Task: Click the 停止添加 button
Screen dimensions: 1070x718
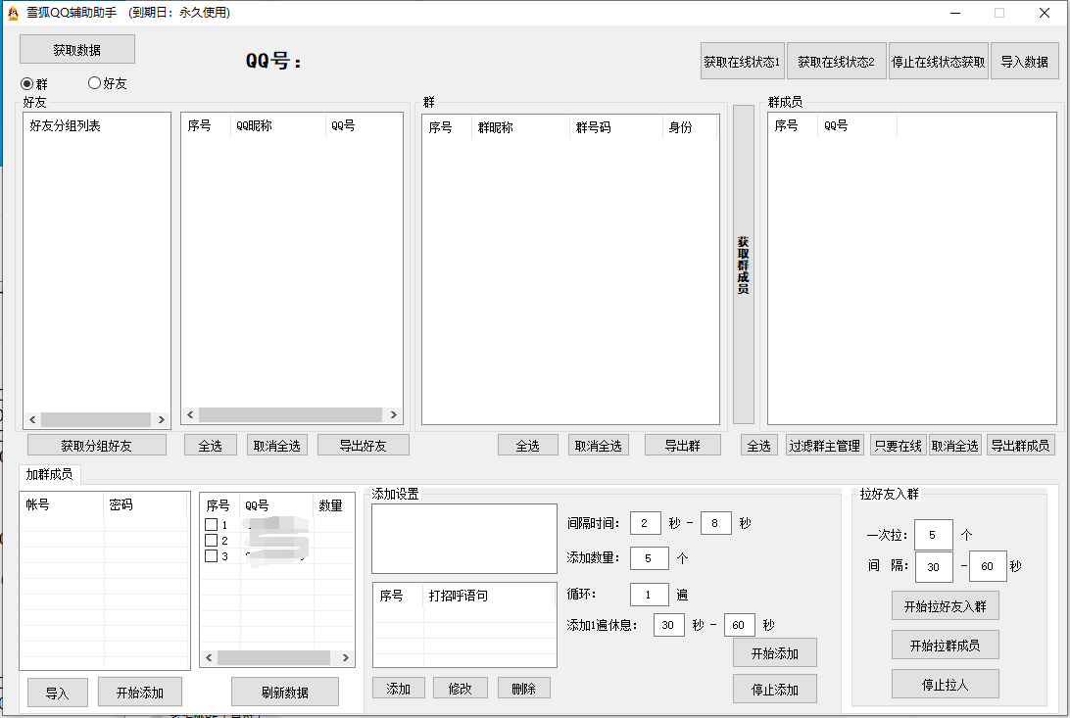Action: [774, 689]
